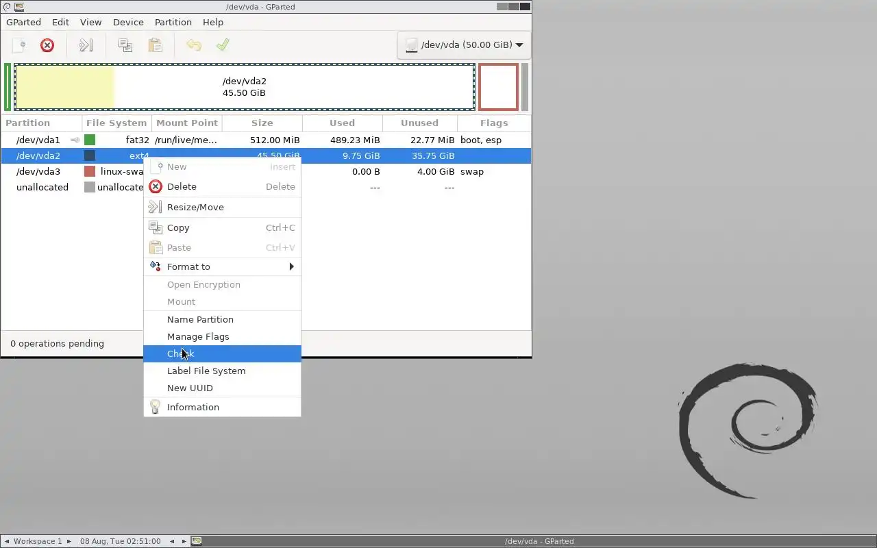
Task: Click the Mount Point column header
Action: [x=187, y=123]
